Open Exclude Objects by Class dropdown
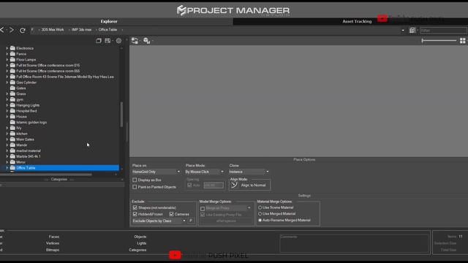Image resolution: width=468 pixels, height=263 pixels. coord(159,221)
